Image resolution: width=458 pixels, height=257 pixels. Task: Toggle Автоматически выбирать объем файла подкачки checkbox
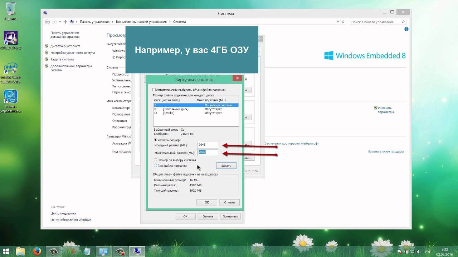[154, 90]
